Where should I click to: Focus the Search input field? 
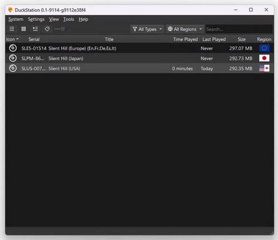[239, 29]
